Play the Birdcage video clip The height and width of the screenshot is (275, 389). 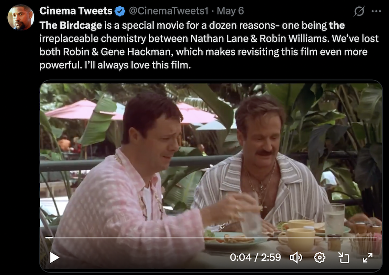(54, 258)
